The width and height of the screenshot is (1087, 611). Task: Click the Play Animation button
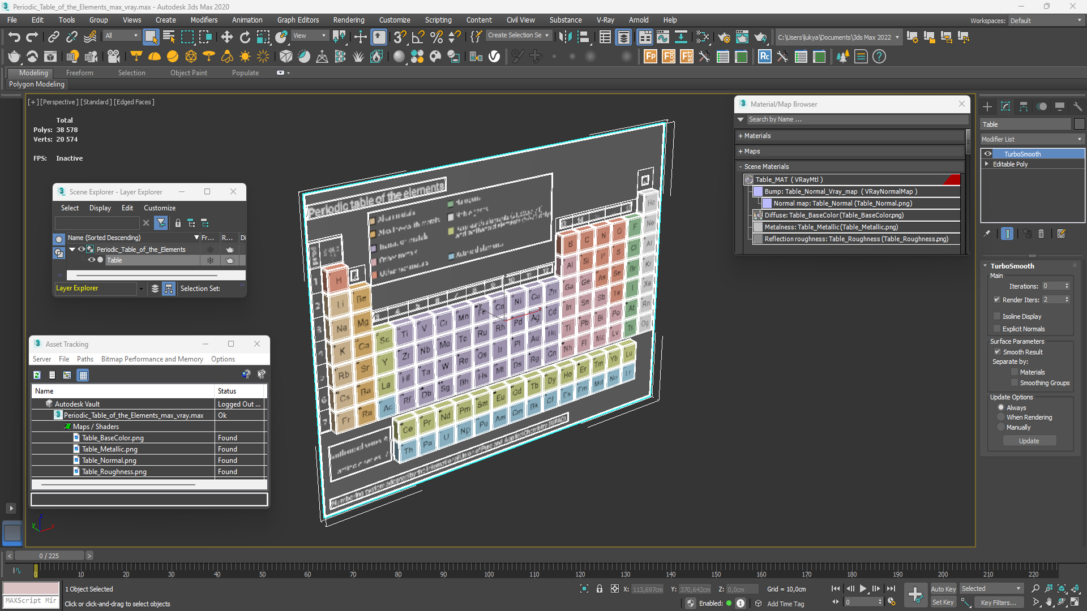(863, 589)
